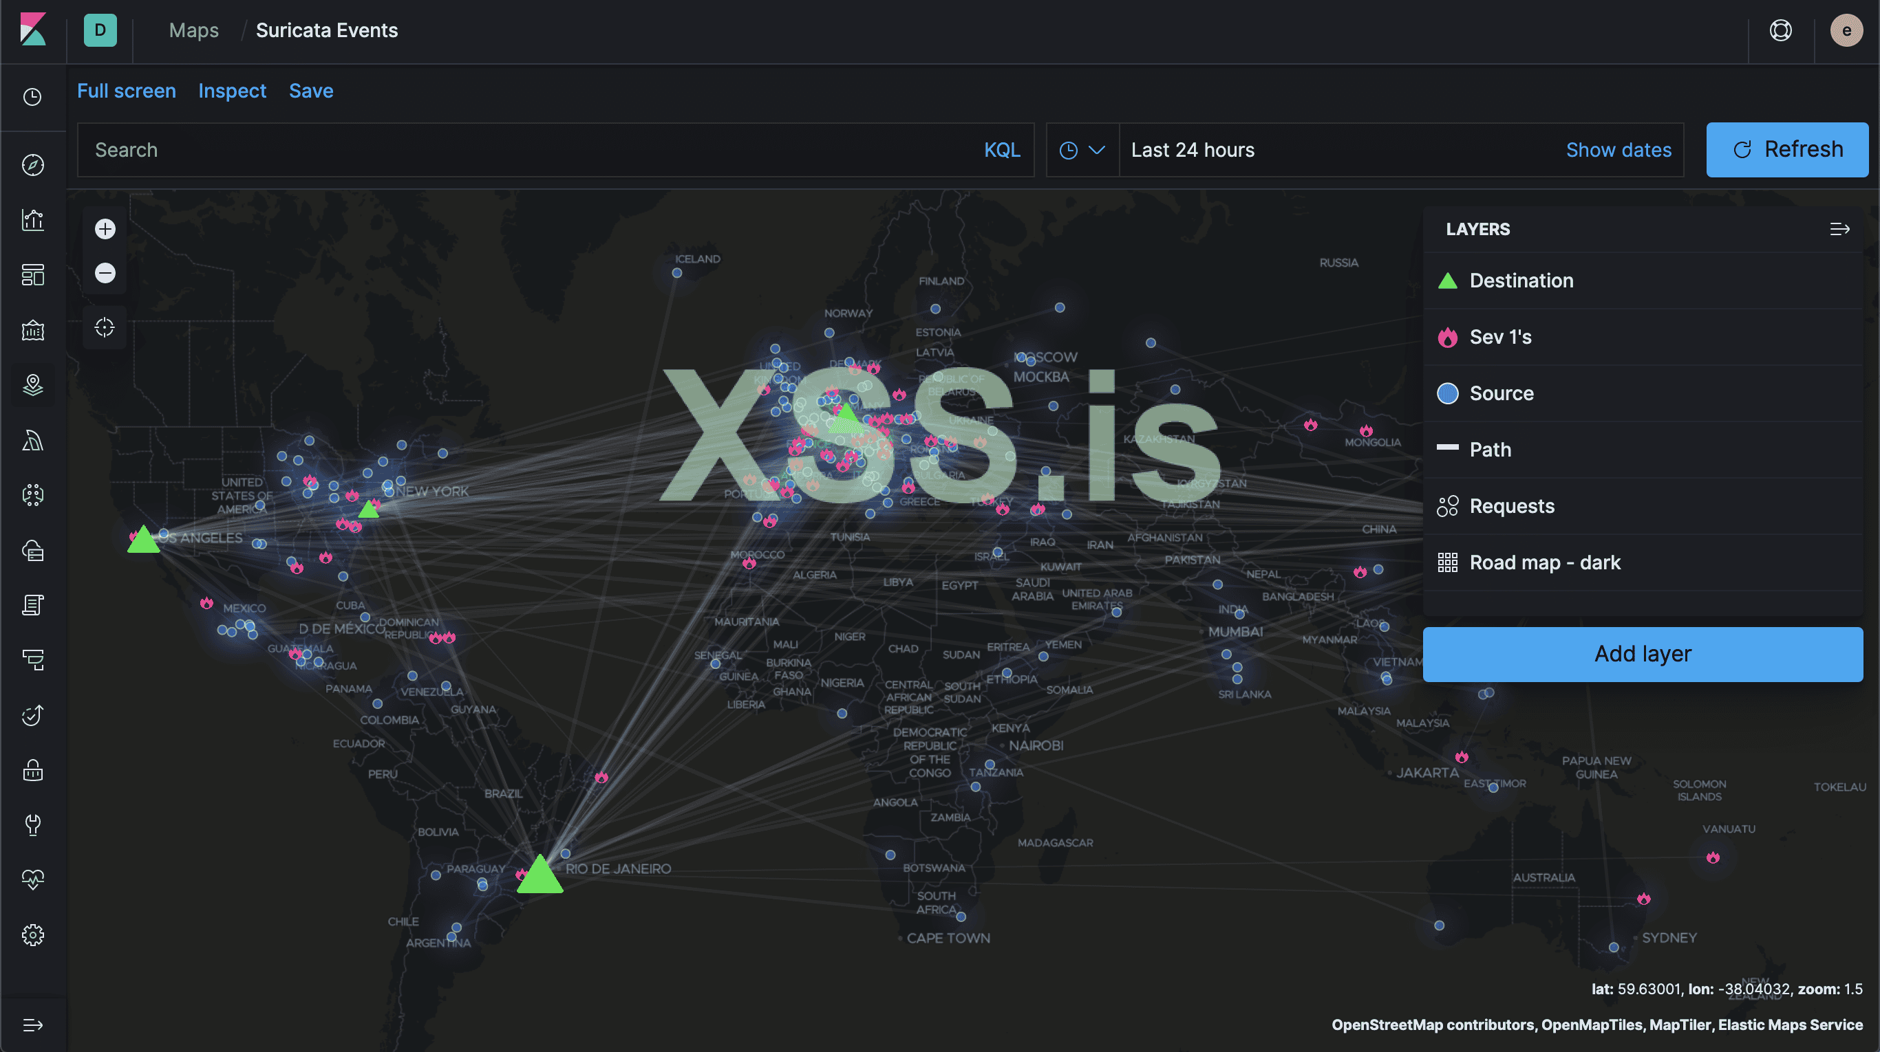This screenshot has width=1880, height=1052.
Task: Toggle the Destination layer in the list
Action: click(x=1521, y=281)
